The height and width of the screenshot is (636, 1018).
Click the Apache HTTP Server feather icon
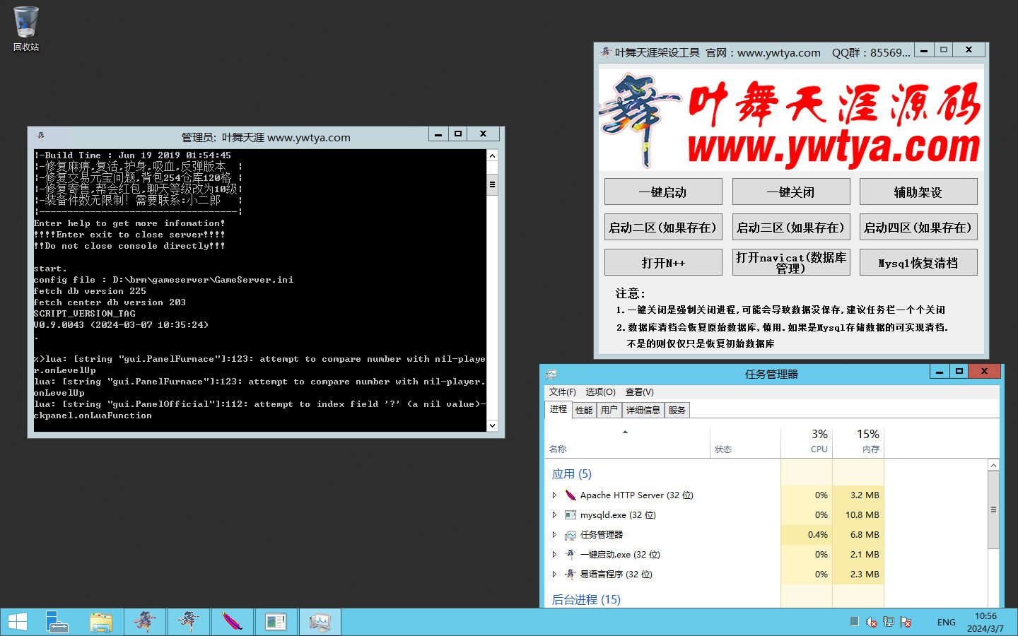pyautogui.click(x=571, y=495)
